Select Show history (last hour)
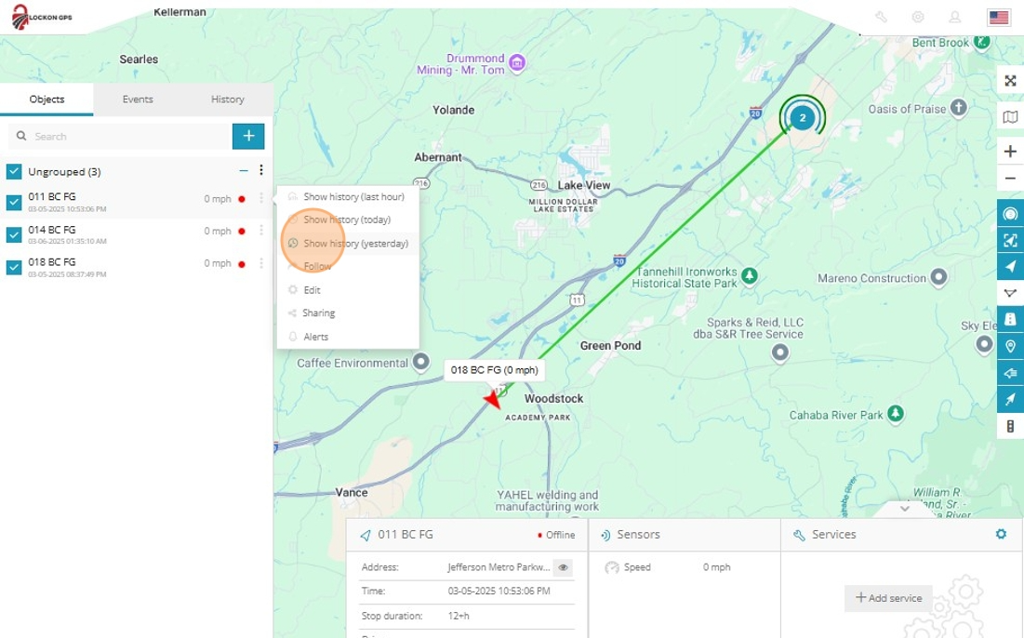 [x=348, y=196]
